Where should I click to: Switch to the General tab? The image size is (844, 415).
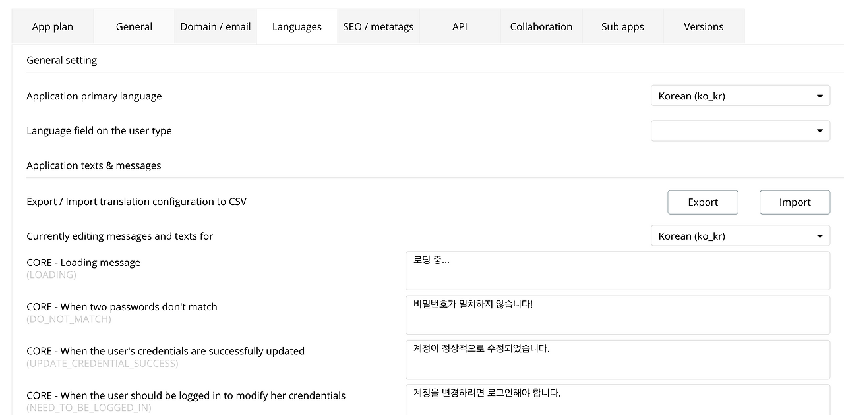point(134,26)
